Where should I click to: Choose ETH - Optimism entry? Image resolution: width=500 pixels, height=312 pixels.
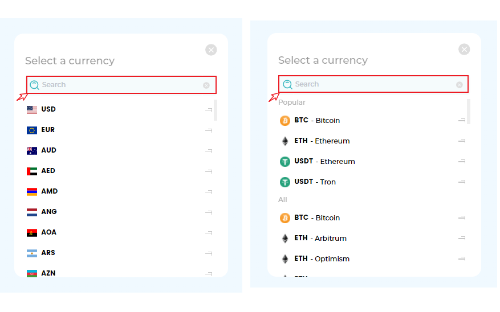[x=322, y=259]
